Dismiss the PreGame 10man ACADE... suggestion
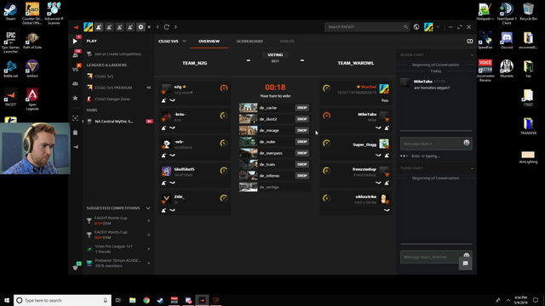The image size is (545, 306). click(x=149, y=263)
